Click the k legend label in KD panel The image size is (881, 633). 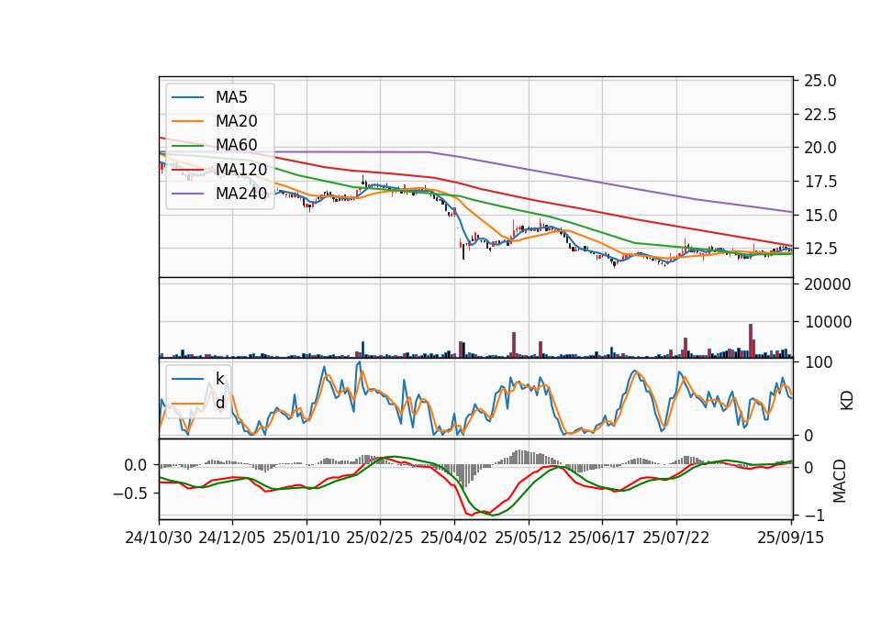tap(220, 379)
